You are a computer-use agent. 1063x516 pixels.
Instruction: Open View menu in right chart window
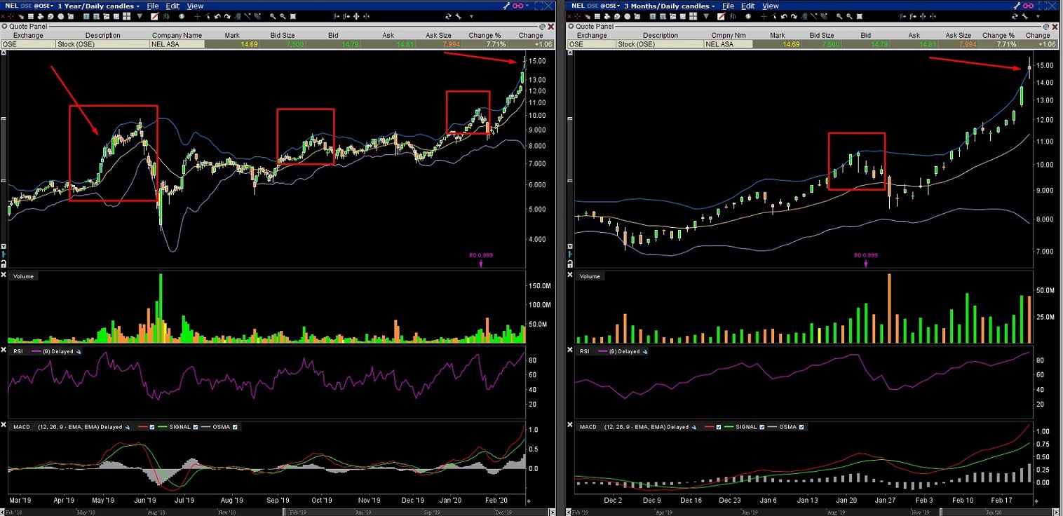click(x=771, y=6)
